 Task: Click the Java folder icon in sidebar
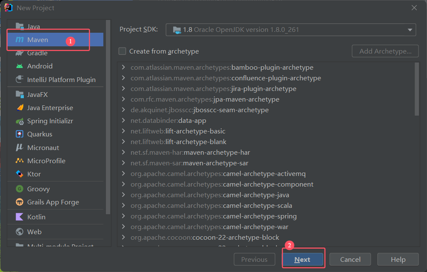20,26
